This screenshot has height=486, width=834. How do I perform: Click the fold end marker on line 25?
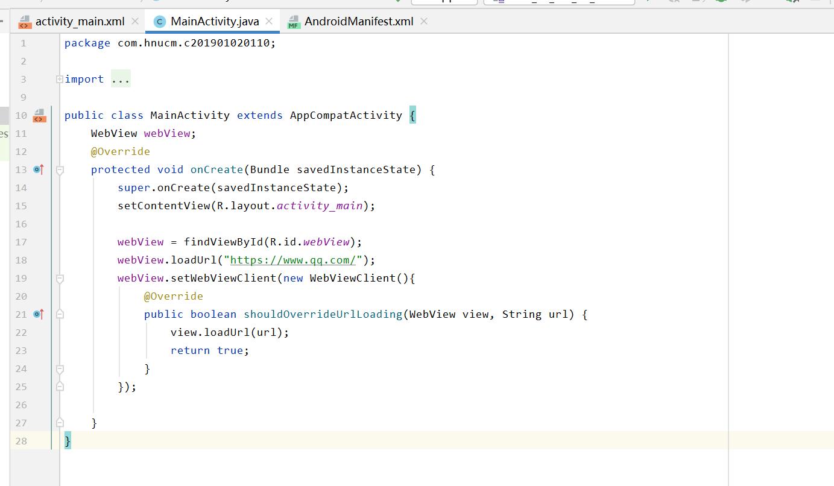pyautogui.click(x=60, y=385)
